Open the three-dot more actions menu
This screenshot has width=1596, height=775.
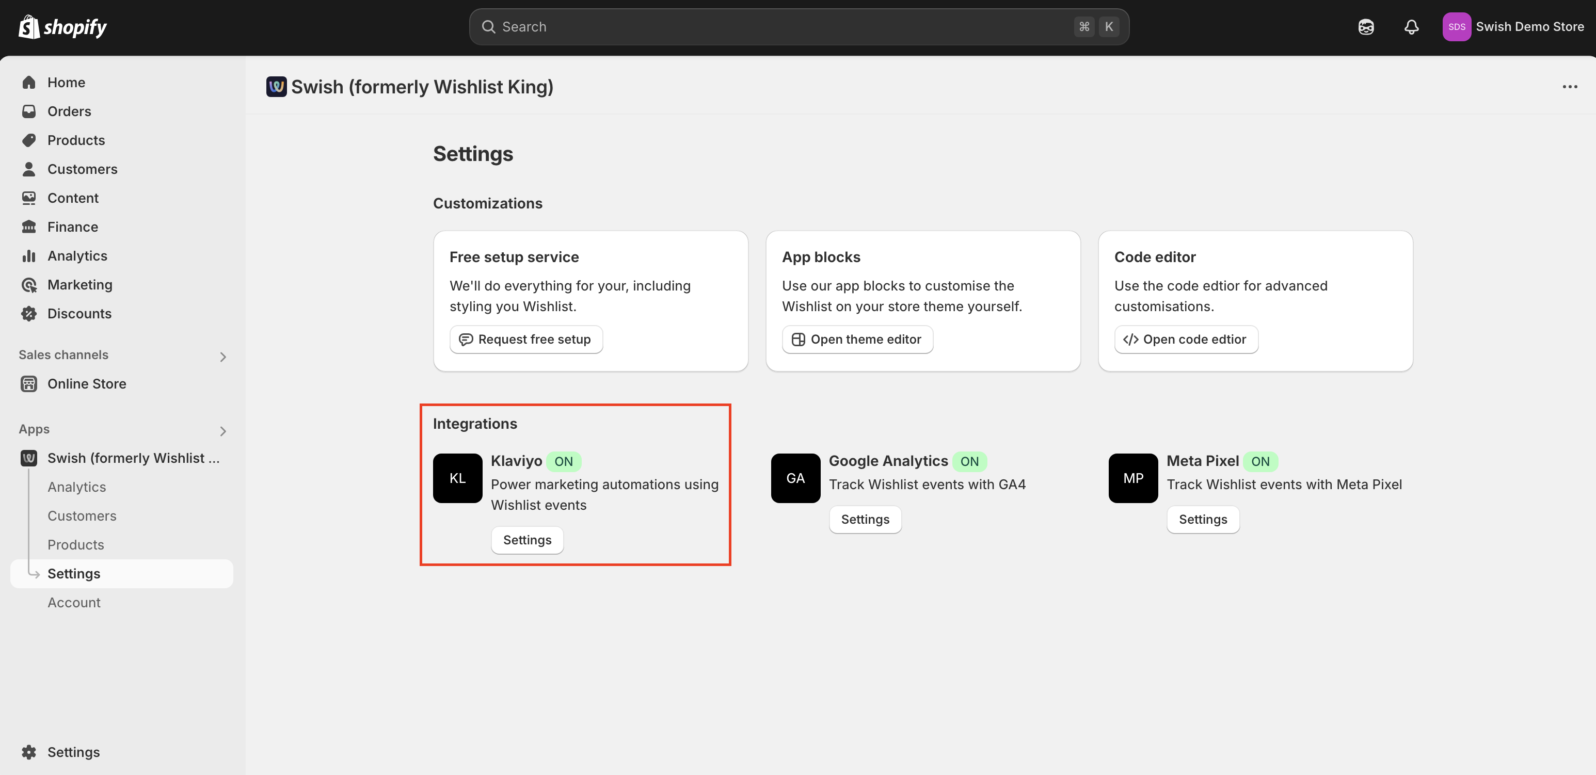(1569, 87)
